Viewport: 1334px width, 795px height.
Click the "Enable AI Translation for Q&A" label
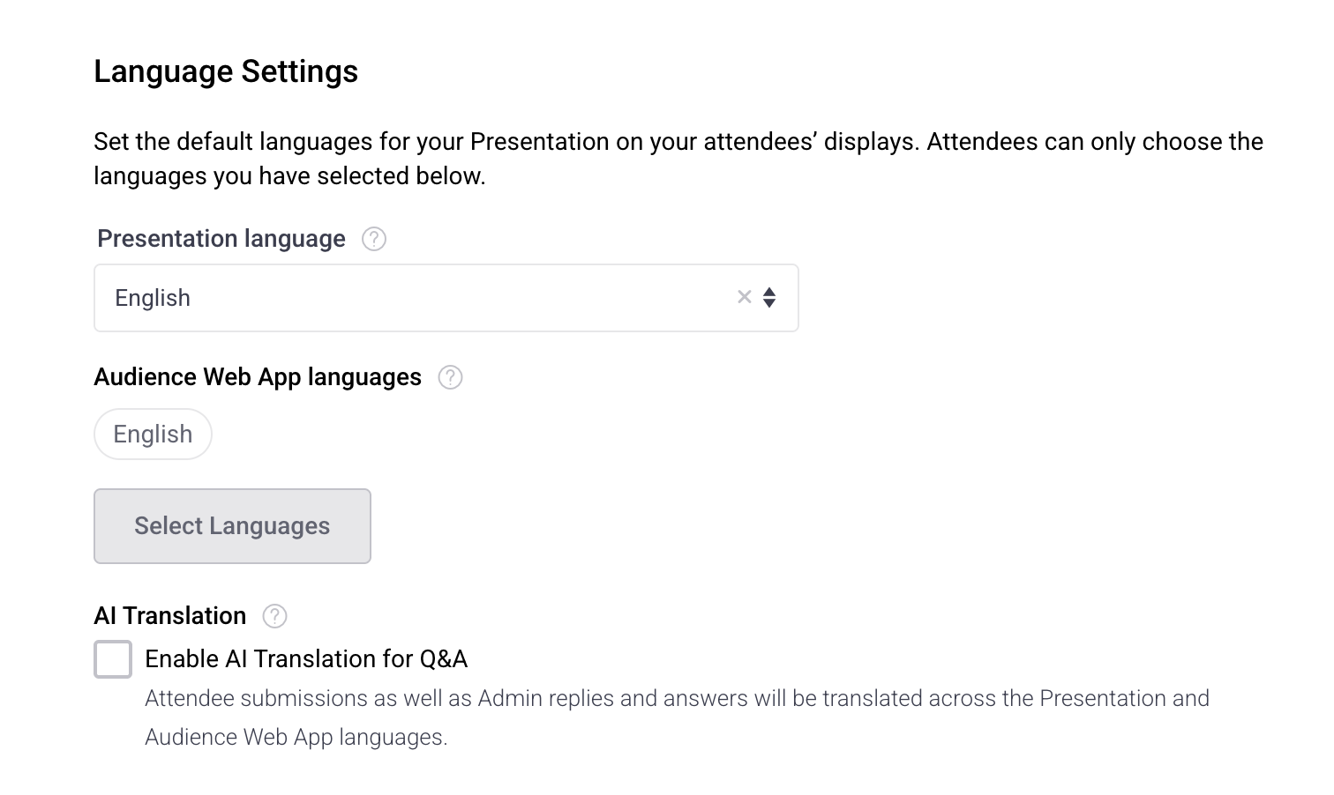coord(305,659)
